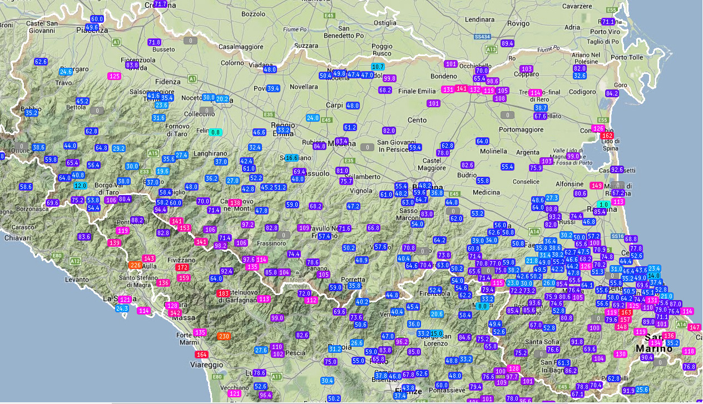The width and height of the screenshot is (703, 404).
Task: Open the 97.2 purple marker
Action: [x=248, y=225]
